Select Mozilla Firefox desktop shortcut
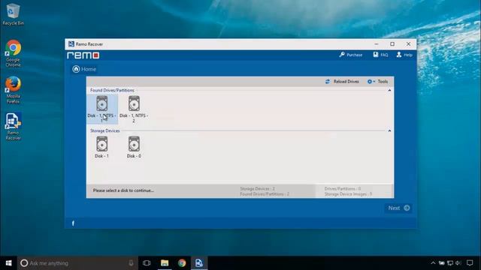The image size is (481, 270). [x=13, y=90]
